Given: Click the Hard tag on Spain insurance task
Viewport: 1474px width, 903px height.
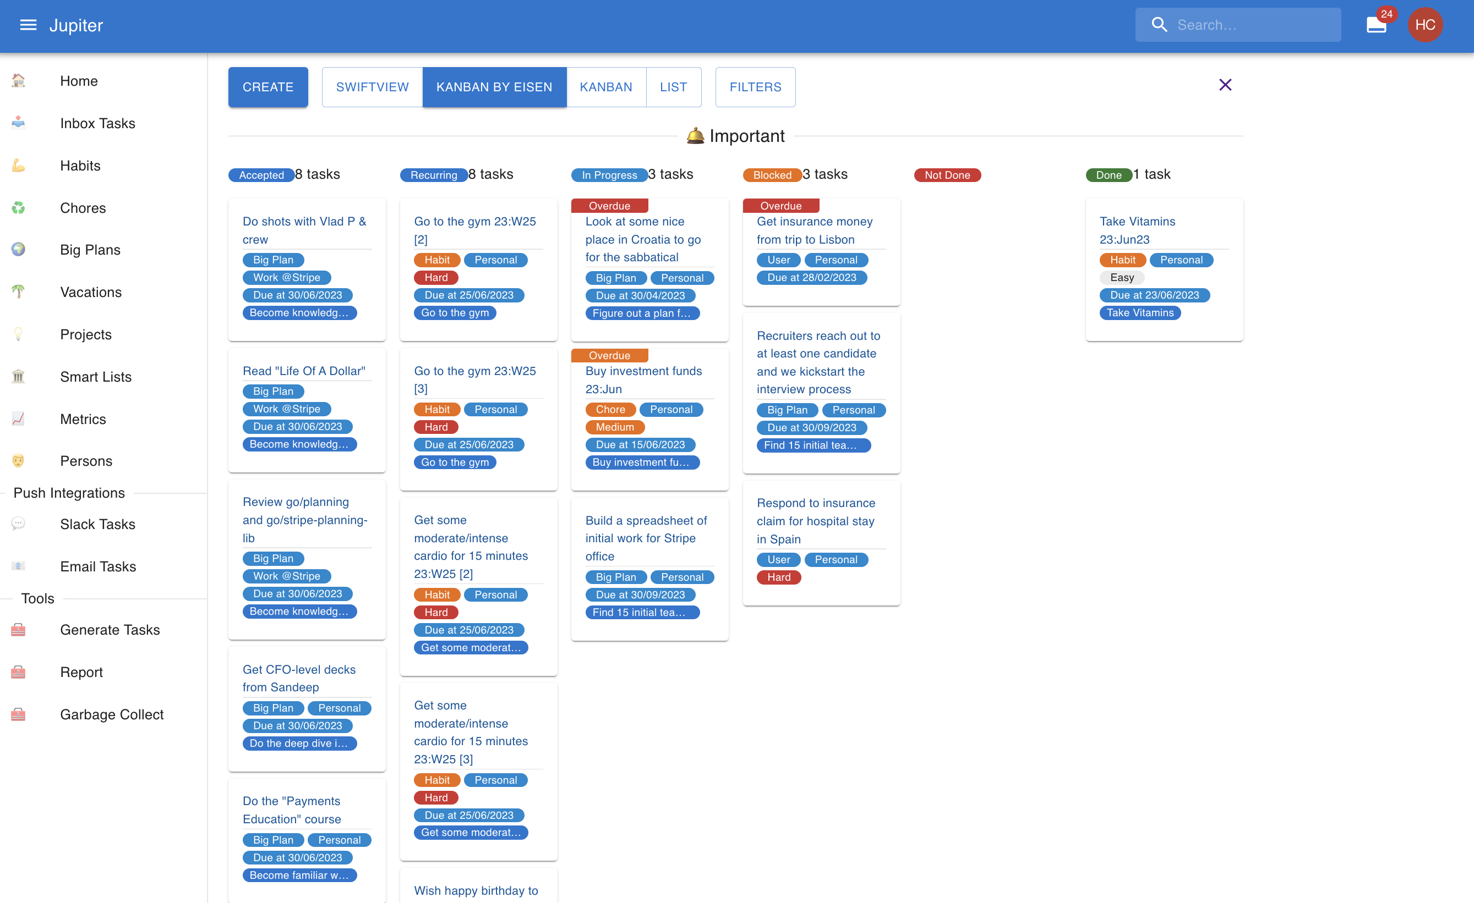Looking at the screenshot, I should (778, 577).
